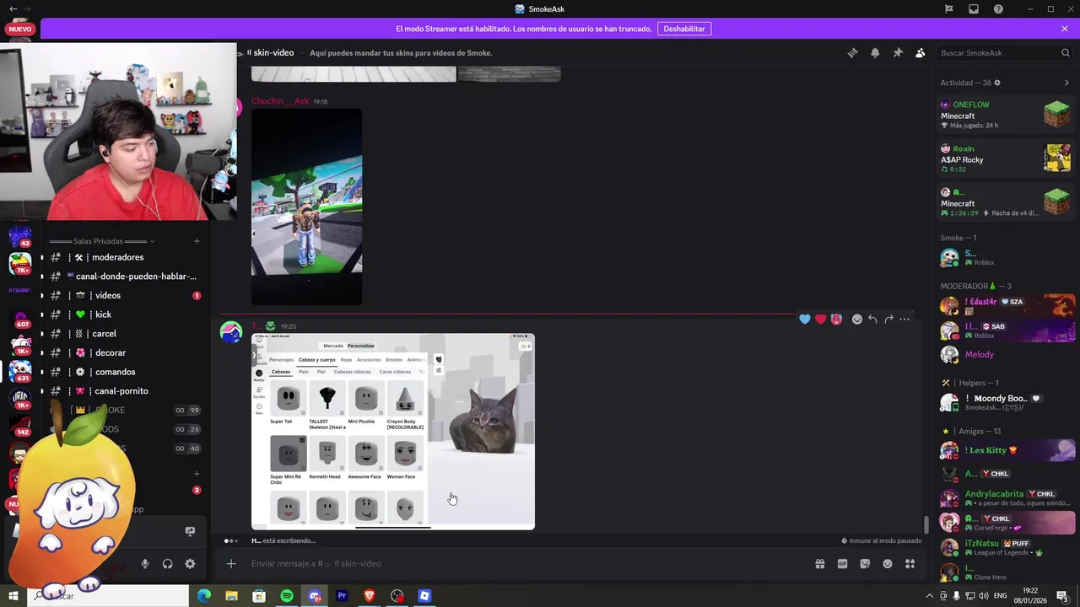The height and width of the screenshot is (607, 1080).
Task: Open more options on message toolbar
Action: pyautogui.click(x=904, y=319)
